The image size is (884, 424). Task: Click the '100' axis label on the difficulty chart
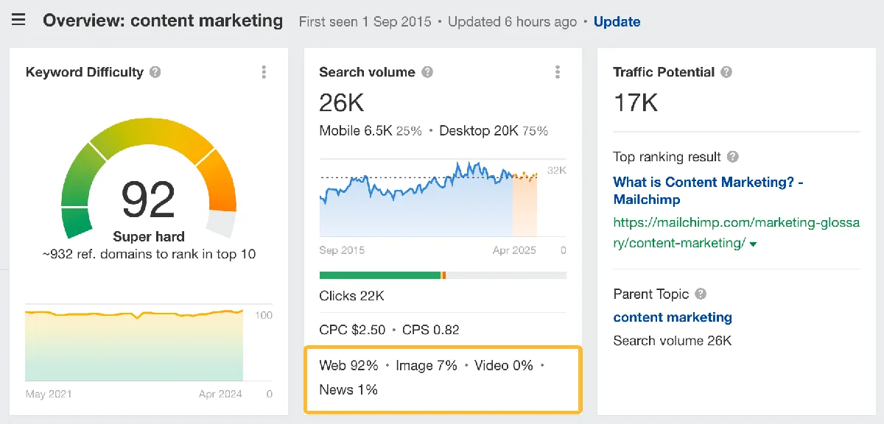click(264, 315)
